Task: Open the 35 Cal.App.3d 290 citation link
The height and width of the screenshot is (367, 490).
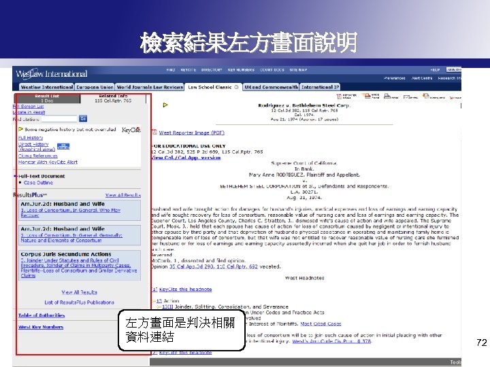Action: 214,266
